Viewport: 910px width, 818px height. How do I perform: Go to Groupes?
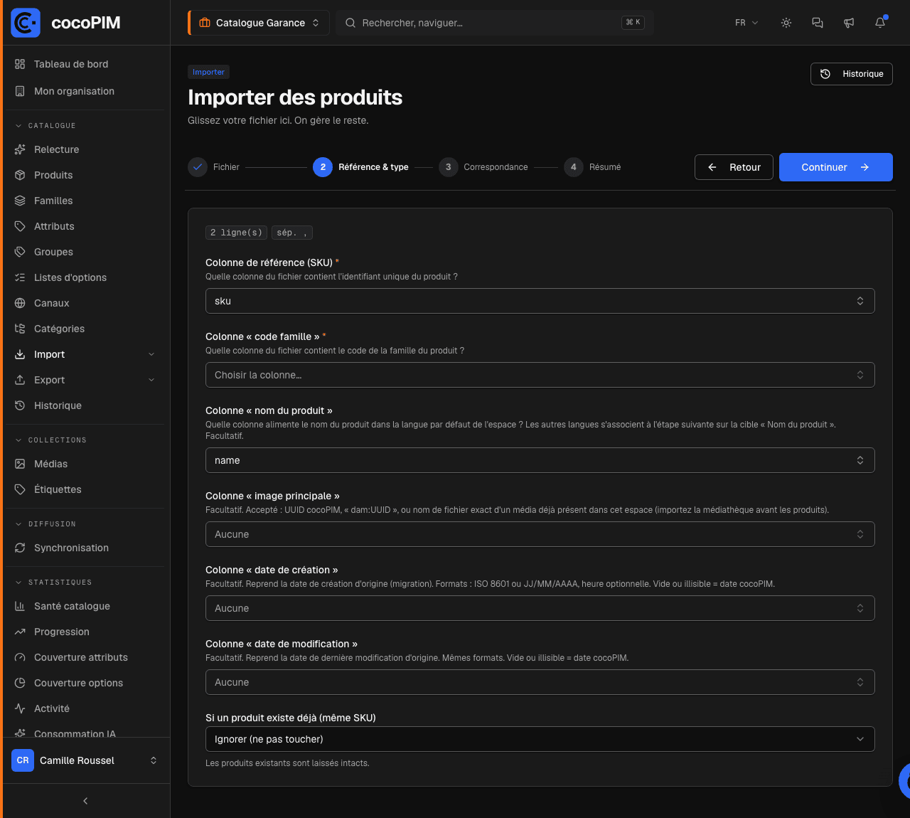[85, 252]
